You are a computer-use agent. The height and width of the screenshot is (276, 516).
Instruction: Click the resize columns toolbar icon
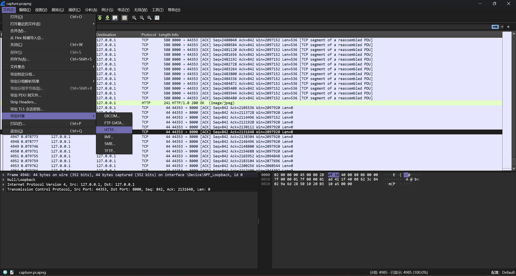157,18
